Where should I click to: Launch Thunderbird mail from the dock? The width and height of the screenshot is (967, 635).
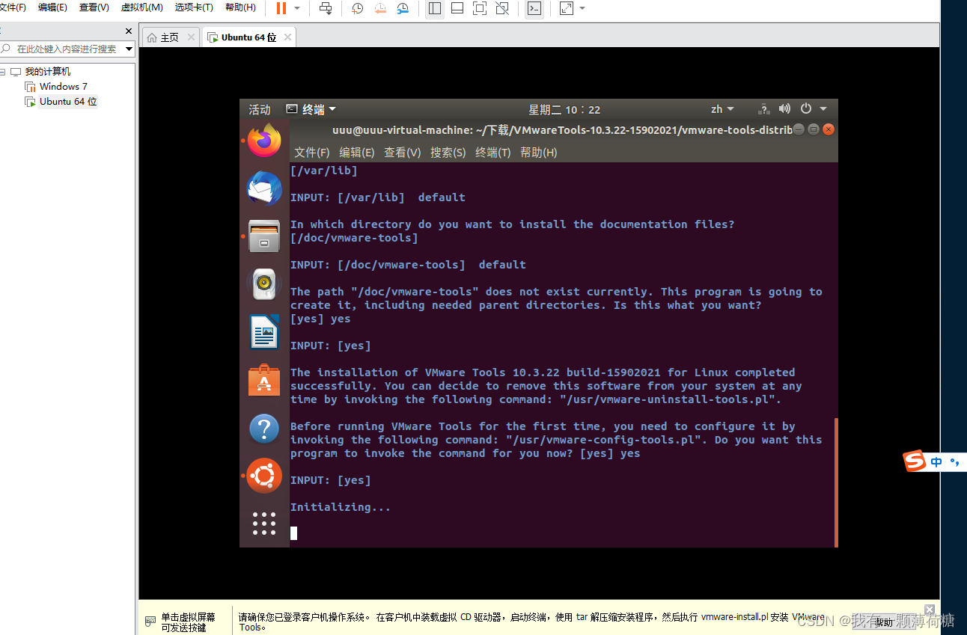264,188
